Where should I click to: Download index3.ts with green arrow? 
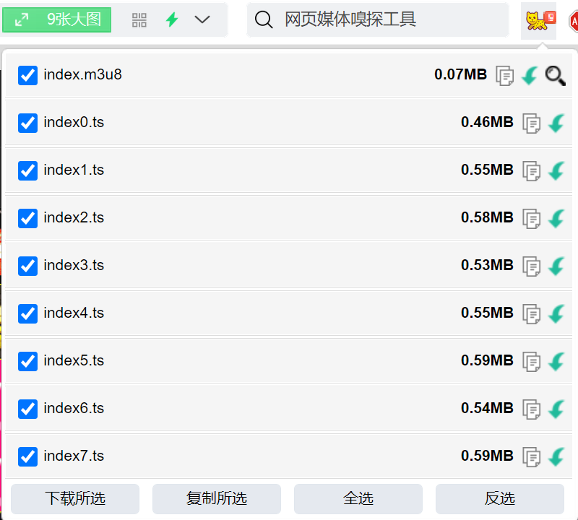coord(556,266)
